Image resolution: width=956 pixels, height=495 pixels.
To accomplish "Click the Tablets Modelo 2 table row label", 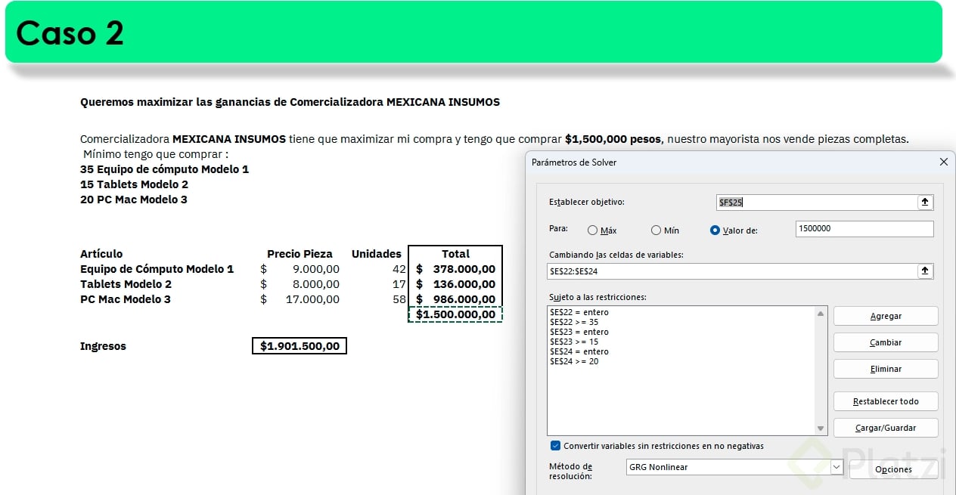I will [x=126, y=284].
